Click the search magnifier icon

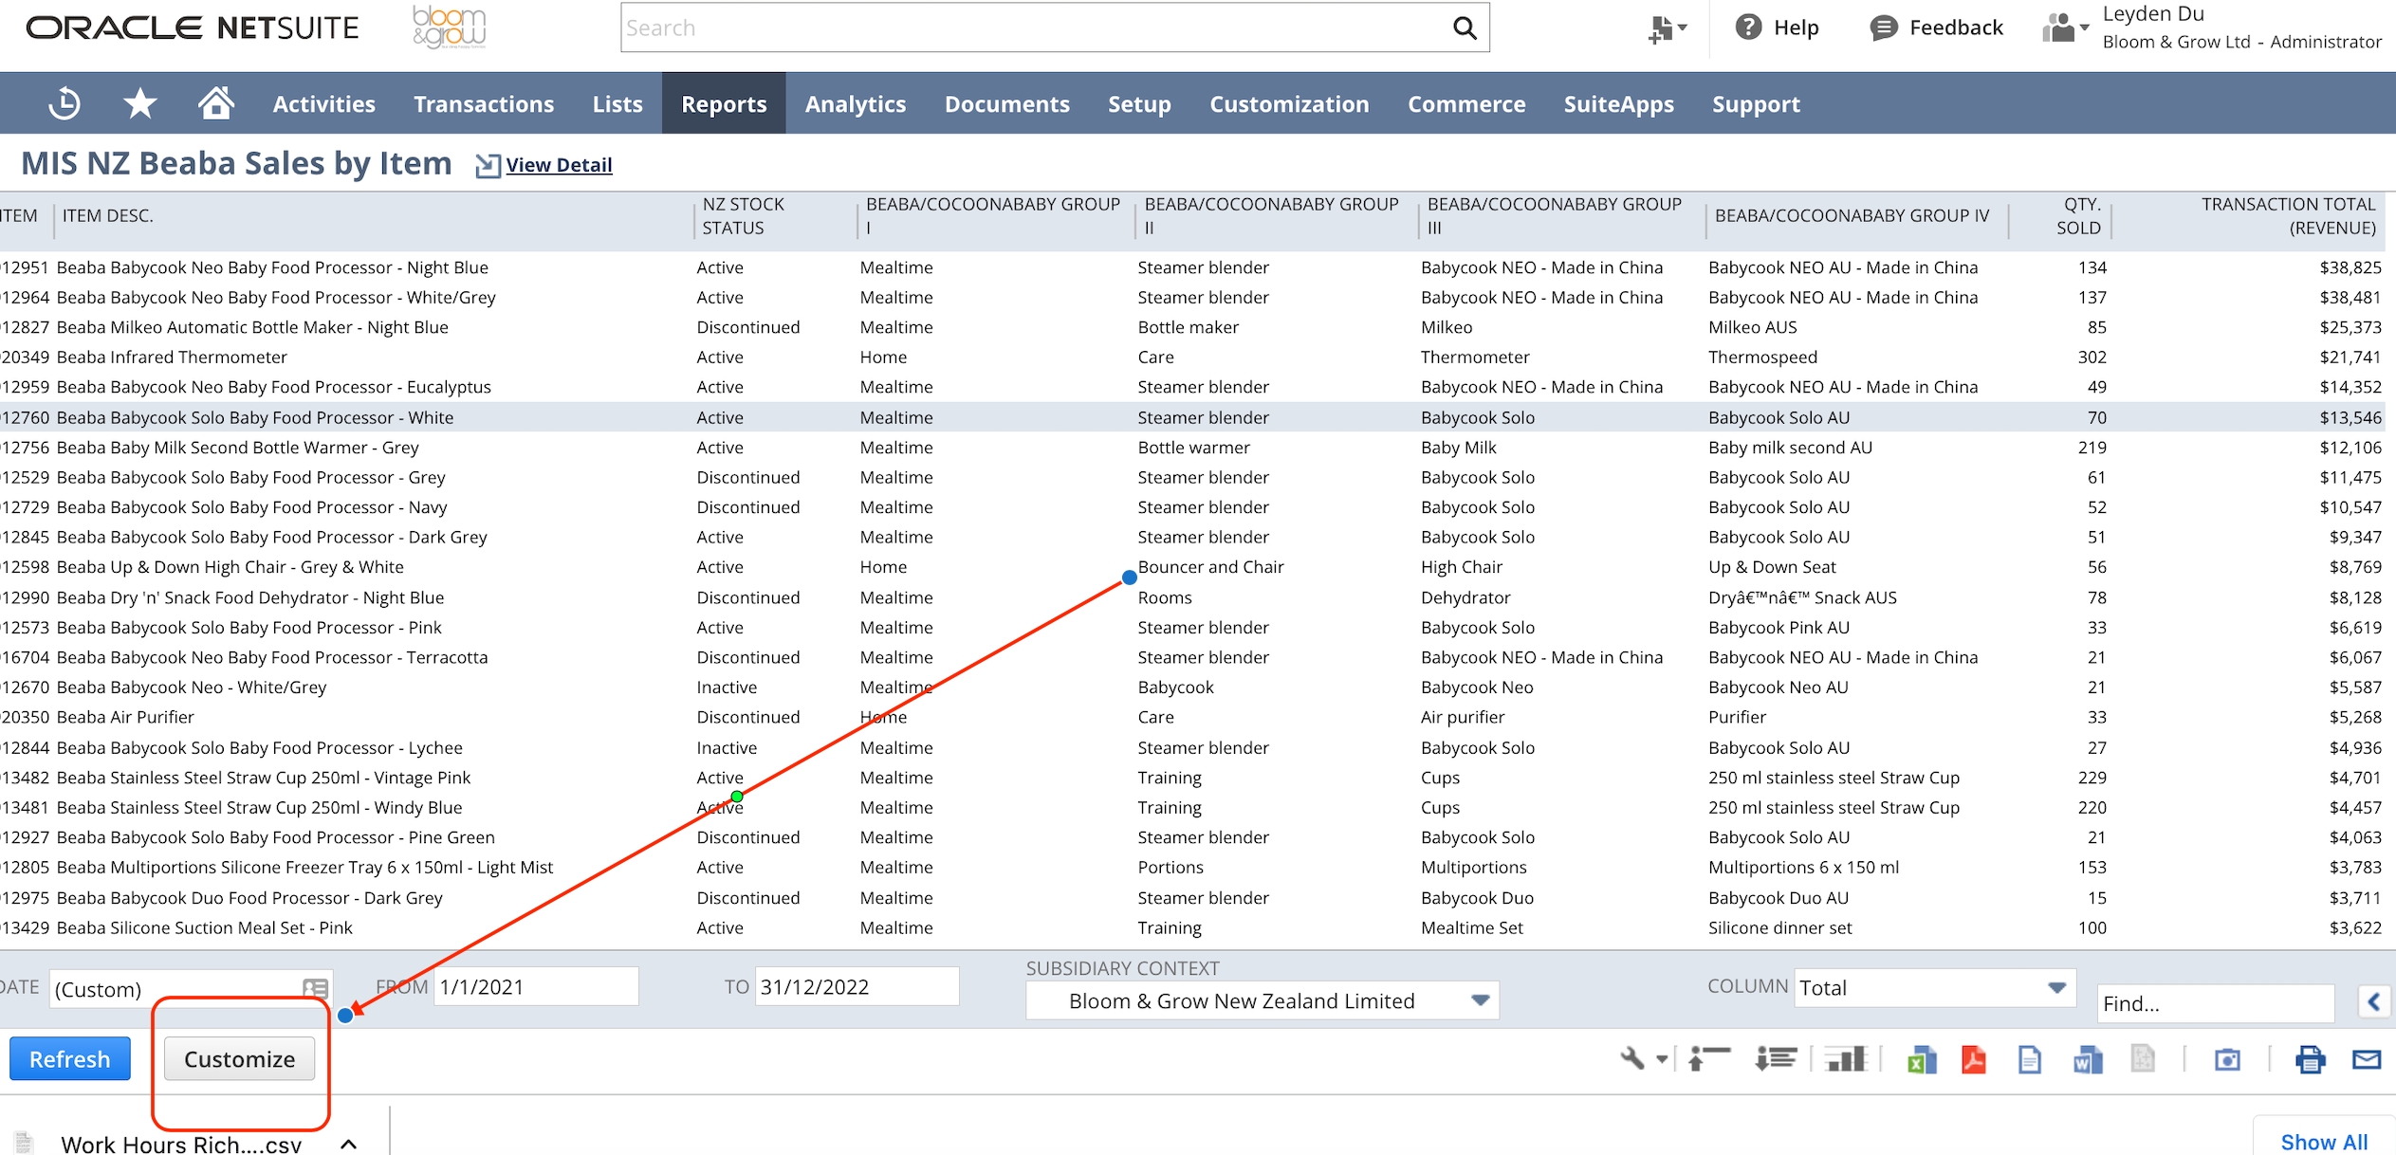(1465, 28)
